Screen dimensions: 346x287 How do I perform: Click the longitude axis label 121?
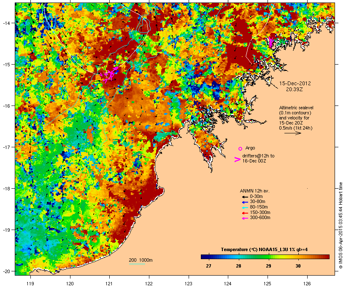click(109, 284)
